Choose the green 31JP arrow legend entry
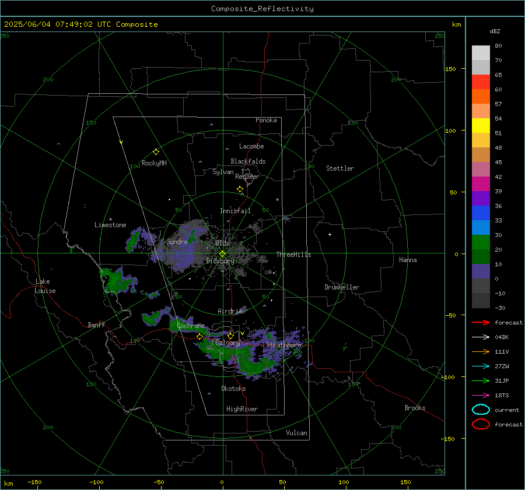 (x=481, y=380)
